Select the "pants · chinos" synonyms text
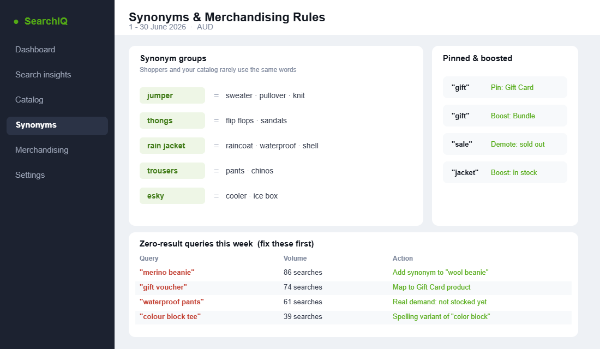Screen dimensions: 600x349 pyautogui.click(x=249, y=171)
